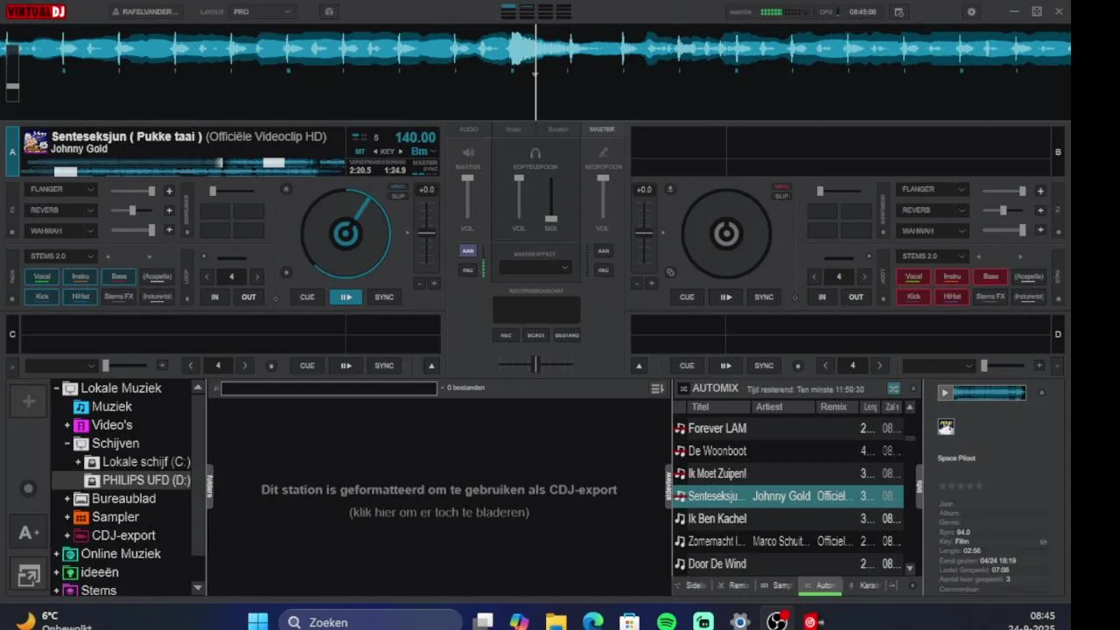Click the Windows Start button

point(257,622)
